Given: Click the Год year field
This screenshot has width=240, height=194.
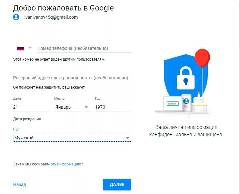Looking at the screenshot, I should coord(113,107).
